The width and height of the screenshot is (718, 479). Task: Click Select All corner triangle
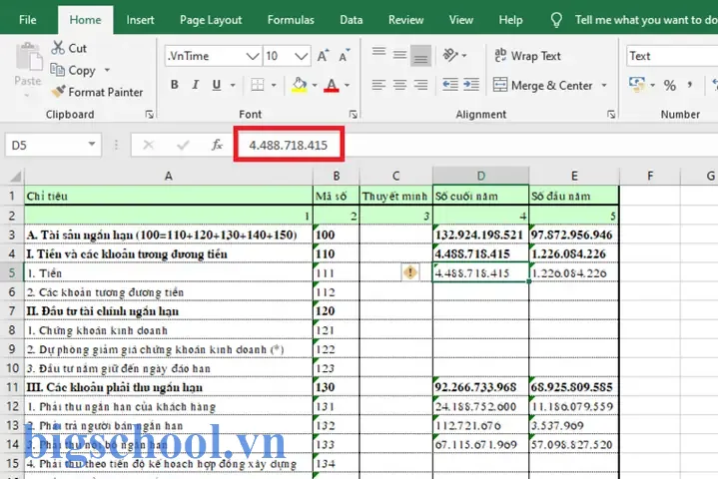pos(15,176)
